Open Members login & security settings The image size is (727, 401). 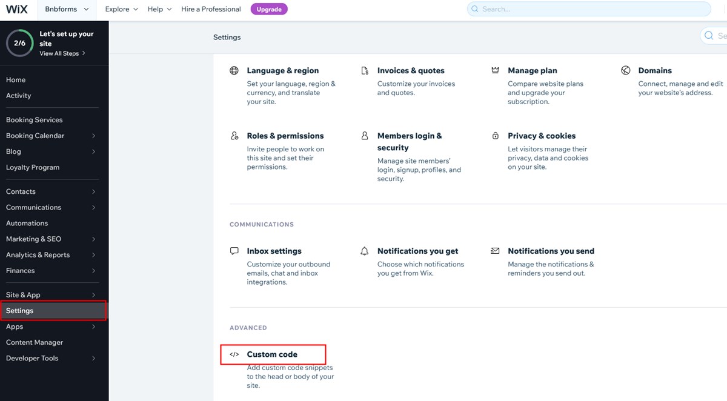click(410, 142)
